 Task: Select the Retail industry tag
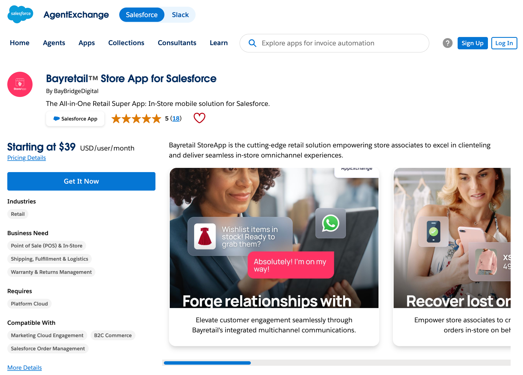(x=18, y=214)
